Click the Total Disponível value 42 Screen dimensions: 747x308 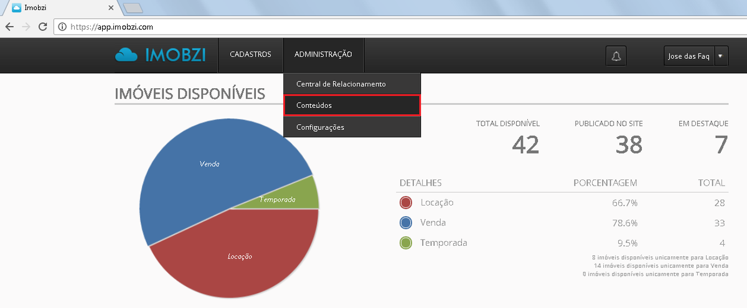[x=525, y=144]
